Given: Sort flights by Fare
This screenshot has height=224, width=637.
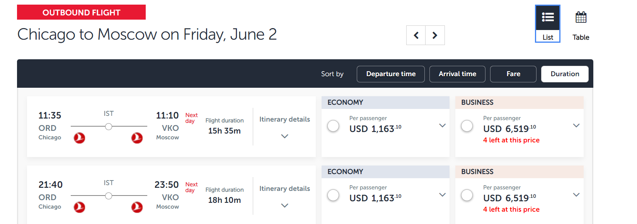Looking at the screenshot, I should coord(513,74).
